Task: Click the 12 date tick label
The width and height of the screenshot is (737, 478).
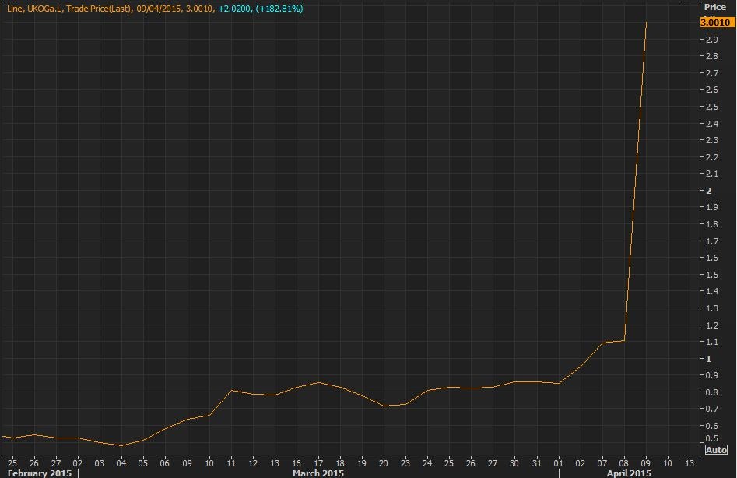Action: (253, 463)
